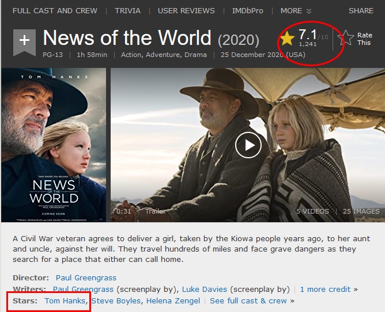Open Helena Zengel's profile
The height and width of the screenshot is (312, 385).
coord(173,300)
